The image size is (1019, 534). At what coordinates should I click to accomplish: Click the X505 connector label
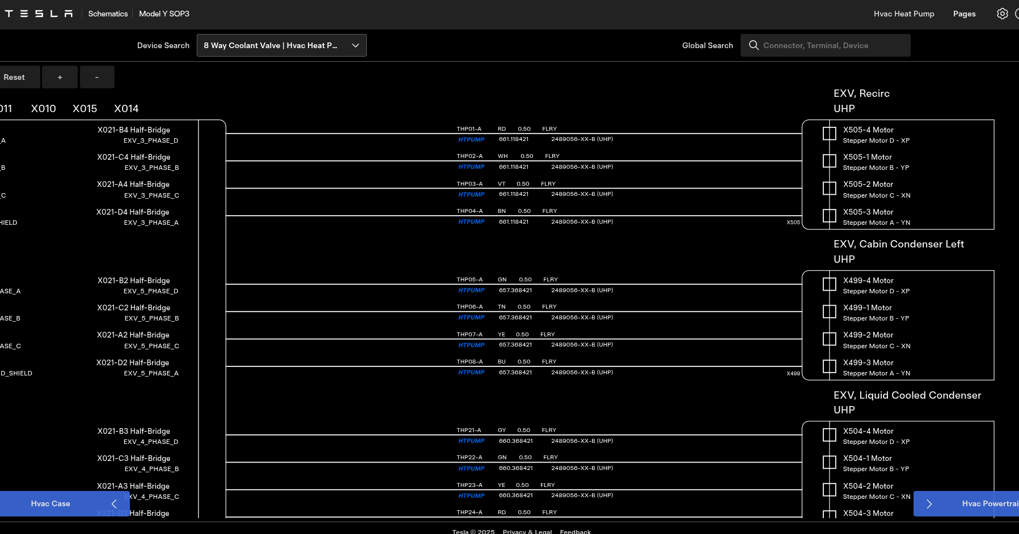click(793, 223)
